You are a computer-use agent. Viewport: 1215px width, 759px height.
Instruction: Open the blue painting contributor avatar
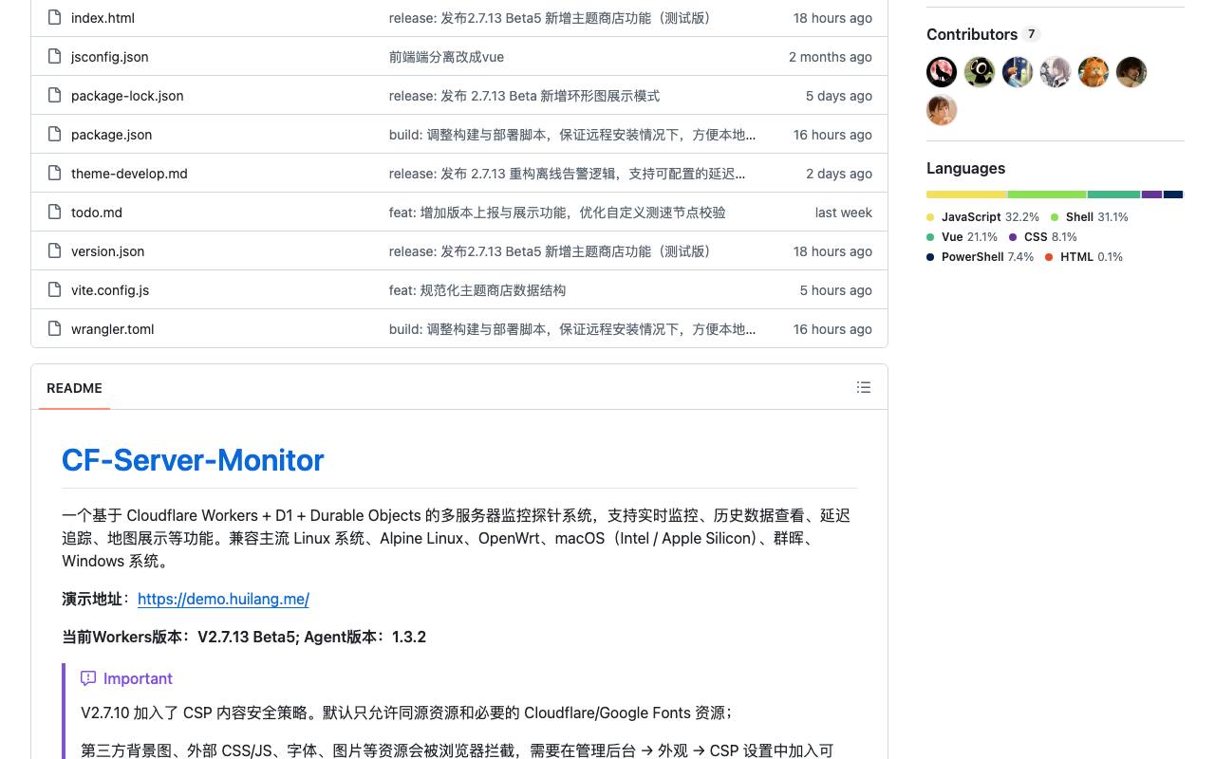coord(1018,72)
